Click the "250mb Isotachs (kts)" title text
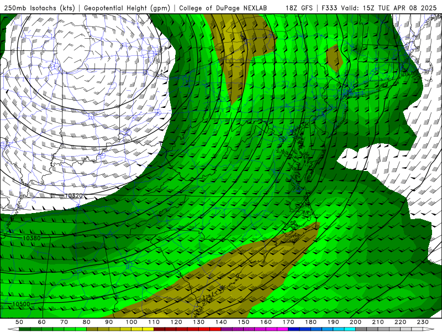Screen dimensions: 442x332 [x=39, y=8]
